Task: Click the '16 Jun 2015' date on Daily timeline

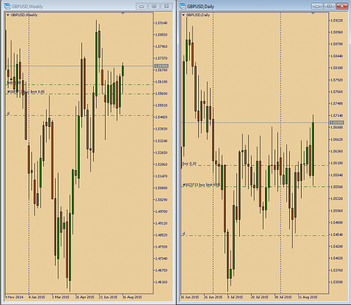Action: 190,297
